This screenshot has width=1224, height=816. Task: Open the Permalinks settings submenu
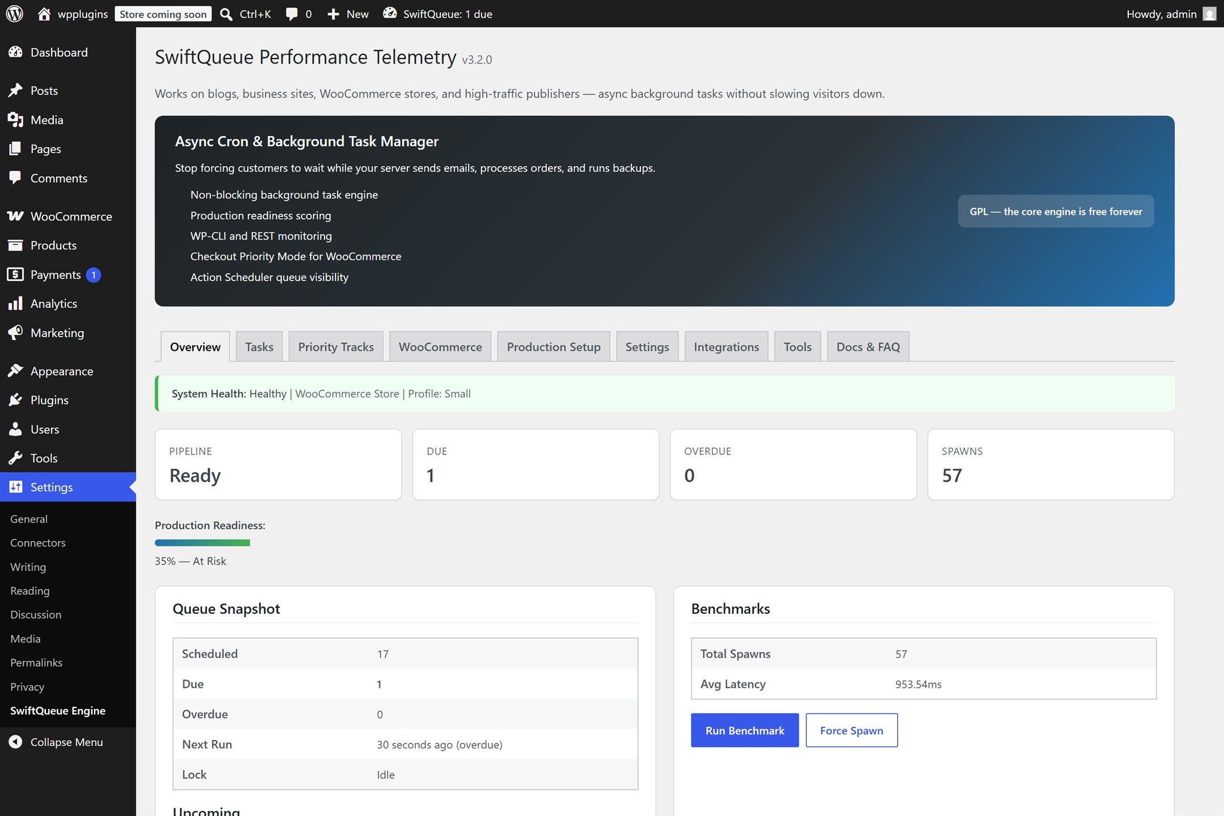(x=36, y=662)
